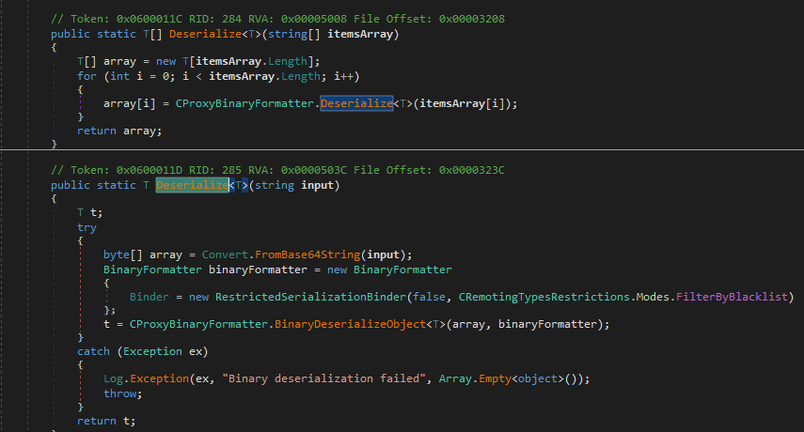Click the Empty method after Array
804x432 pixels.
pos(495,378)
